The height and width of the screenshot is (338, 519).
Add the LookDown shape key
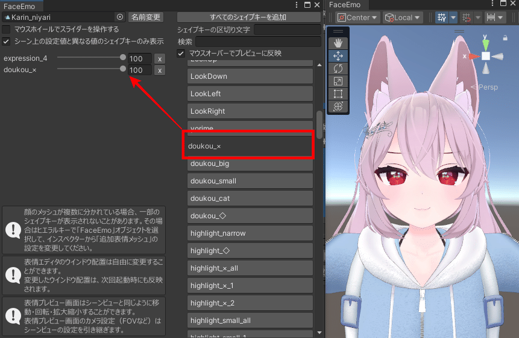coord(250,76)
